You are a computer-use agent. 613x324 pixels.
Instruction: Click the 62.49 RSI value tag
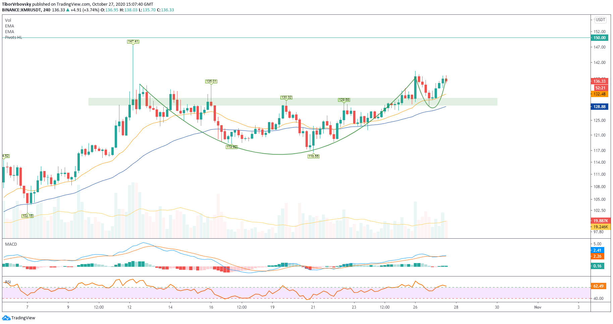pos(598,286)
